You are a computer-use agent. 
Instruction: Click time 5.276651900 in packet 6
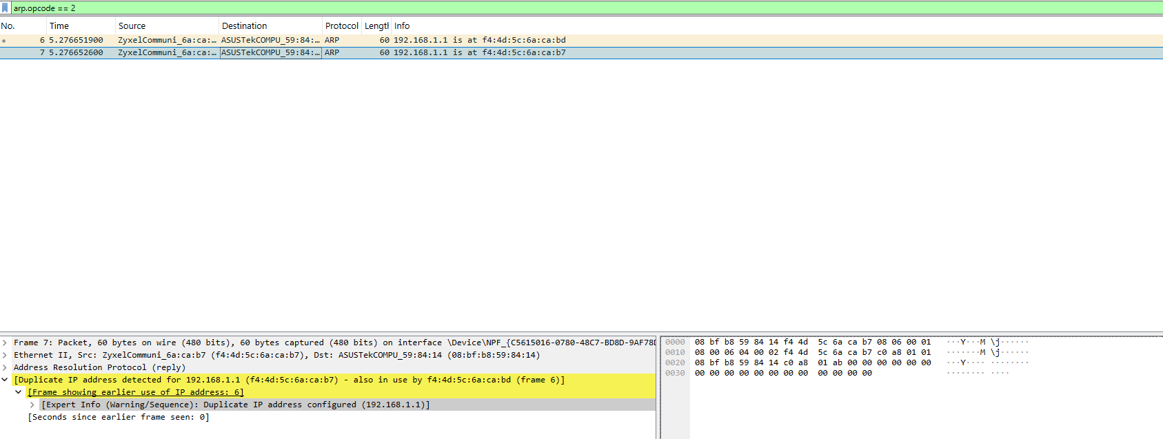76,40
